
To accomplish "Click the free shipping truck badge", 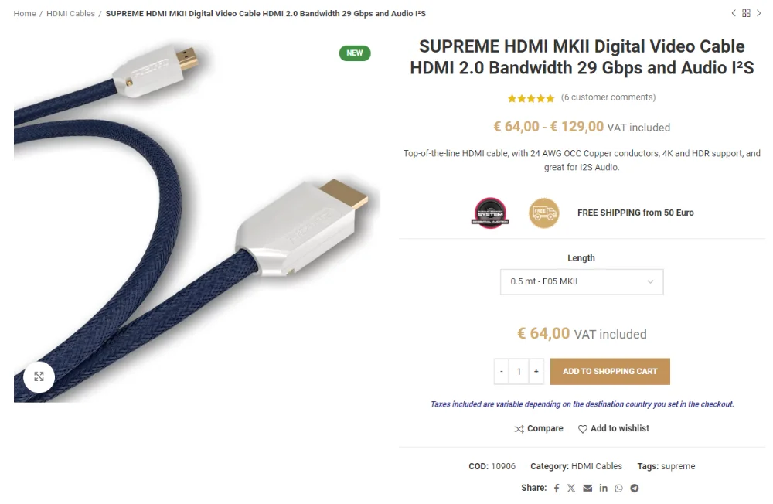I will coord(543,213).
